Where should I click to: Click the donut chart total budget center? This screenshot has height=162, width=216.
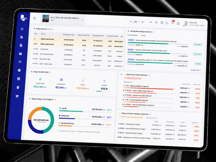41,121
